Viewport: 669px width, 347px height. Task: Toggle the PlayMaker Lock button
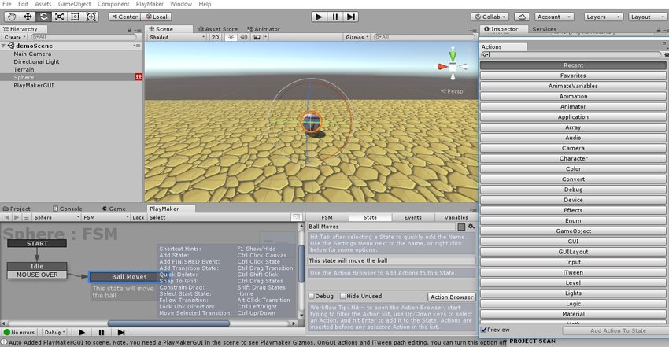(139, 217)
